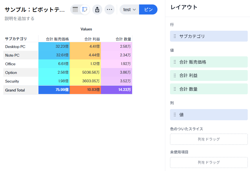Select the Desktop PC row label
250x171 pixels.
pyautogui.click(x=15, y=47)
